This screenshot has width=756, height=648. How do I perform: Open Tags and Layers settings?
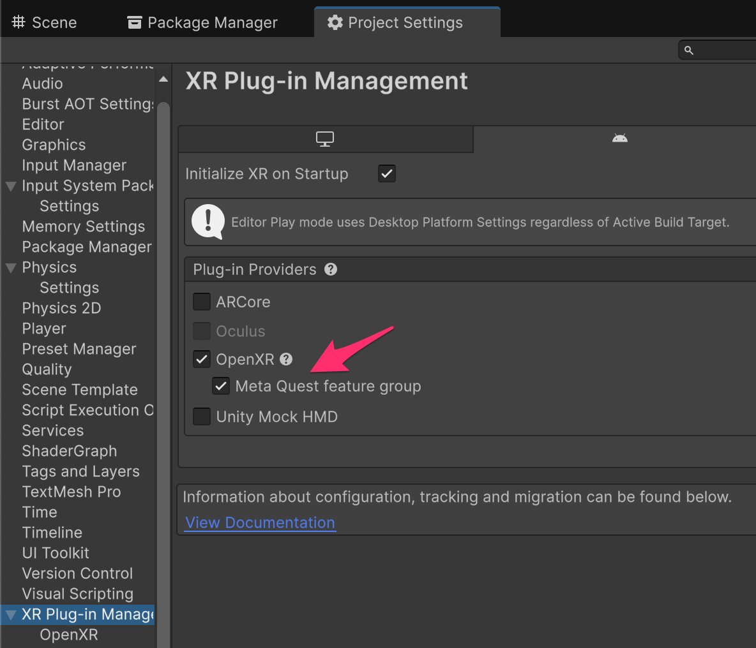[x=81, y=471]
